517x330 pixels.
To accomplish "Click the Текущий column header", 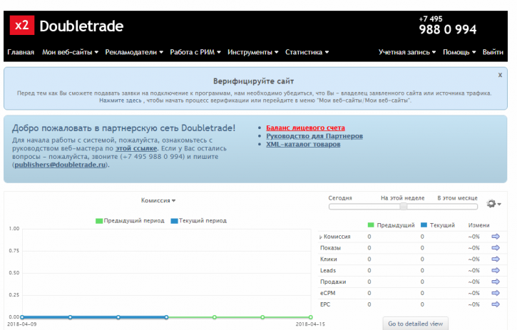I will [x=438, y=225].
